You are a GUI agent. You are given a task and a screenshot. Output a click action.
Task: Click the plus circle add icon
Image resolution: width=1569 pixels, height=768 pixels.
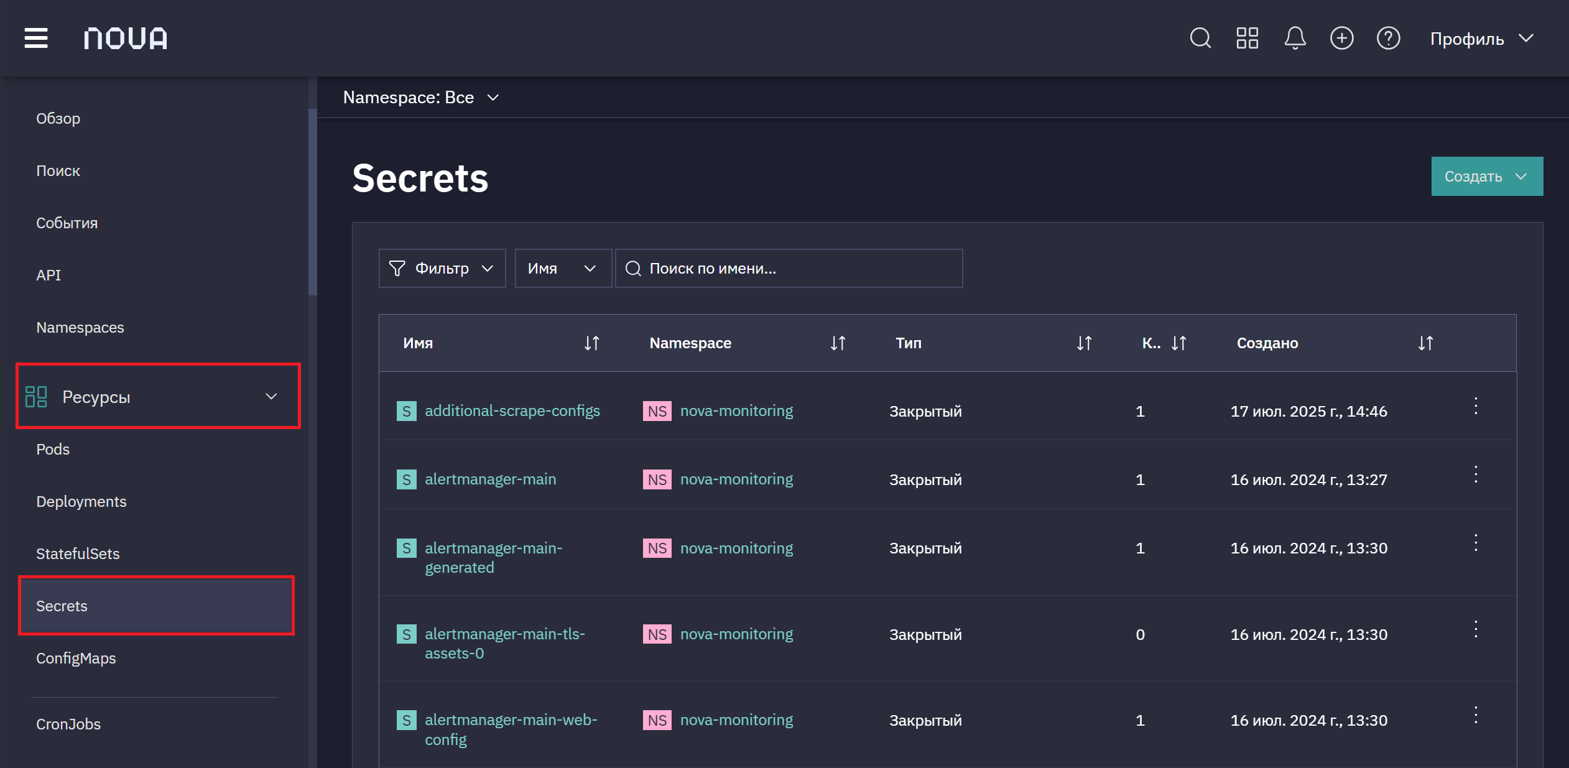click(x=1341, y=39)
